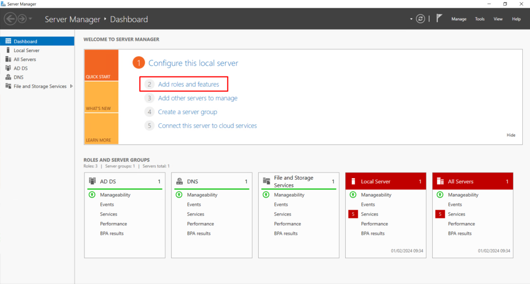Click Add roles and features link
This screenshot has width=530, height=284.
[188, 84]
